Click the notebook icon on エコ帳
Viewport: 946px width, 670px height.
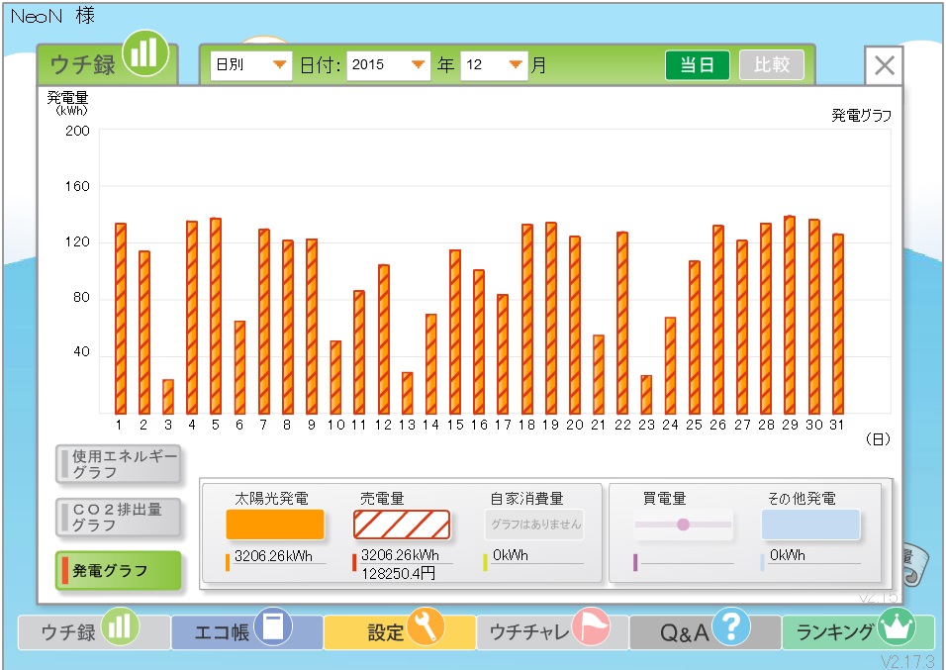click(273, 626)
